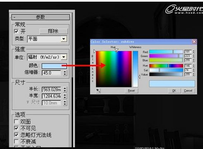Click the Sat value field
Image resolution: width=203 pixels, height=149 pixels.
coord(188,70)
